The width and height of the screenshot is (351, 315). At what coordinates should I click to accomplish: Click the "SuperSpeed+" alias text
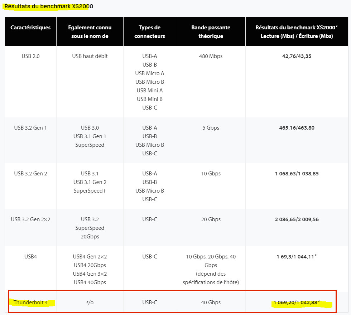[90, 191]
